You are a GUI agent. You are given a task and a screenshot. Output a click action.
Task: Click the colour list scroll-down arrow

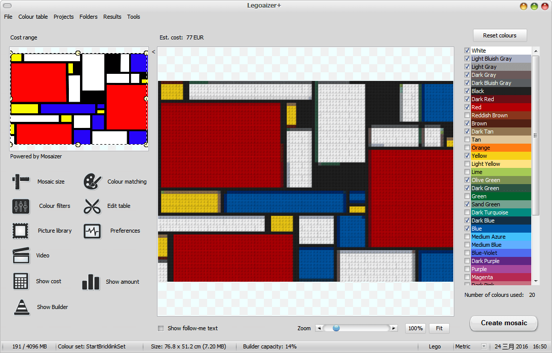click(x=535, y=281)
